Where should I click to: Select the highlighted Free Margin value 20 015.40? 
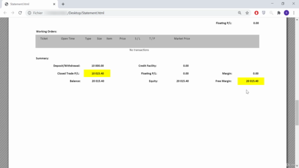coord(252,81)
